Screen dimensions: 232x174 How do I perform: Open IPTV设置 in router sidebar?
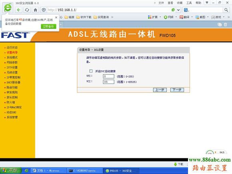[x=12, y=68]
